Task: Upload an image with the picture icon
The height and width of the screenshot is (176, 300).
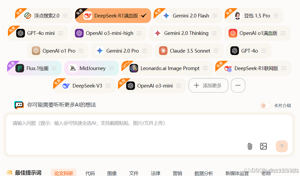Action: point(263,146)
